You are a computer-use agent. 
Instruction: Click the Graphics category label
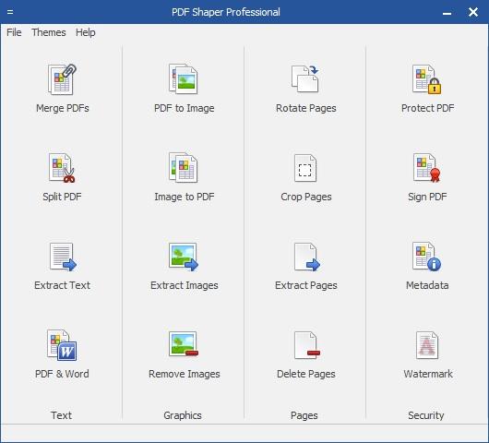pos(183,415)
